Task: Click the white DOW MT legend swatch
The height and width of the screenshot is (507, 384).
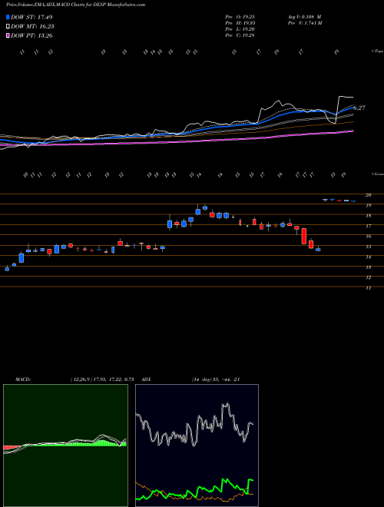Action: coord(8,27)
